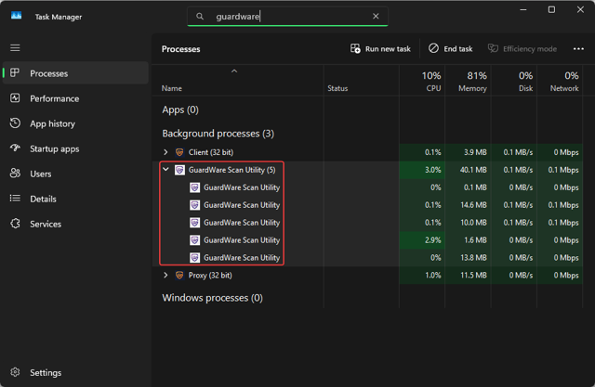Open Services from the sidebar

click(x=45, y=224)
